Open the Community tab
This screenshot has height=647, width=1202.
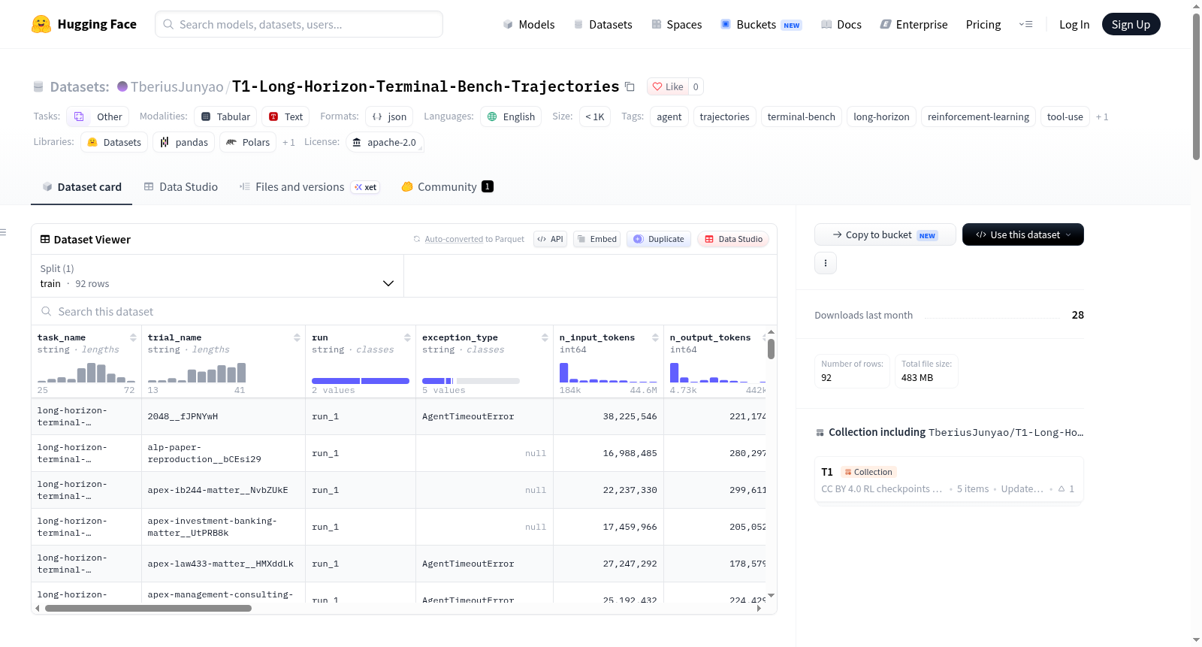pyautogui.click(x=447, y=187)
